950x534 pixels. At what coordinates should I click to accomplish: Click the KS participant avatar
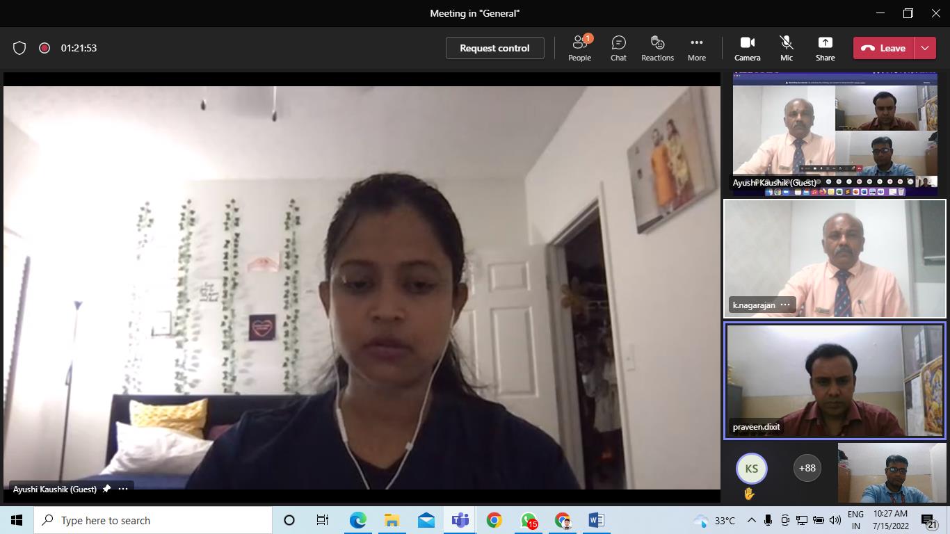coord(751,468)
